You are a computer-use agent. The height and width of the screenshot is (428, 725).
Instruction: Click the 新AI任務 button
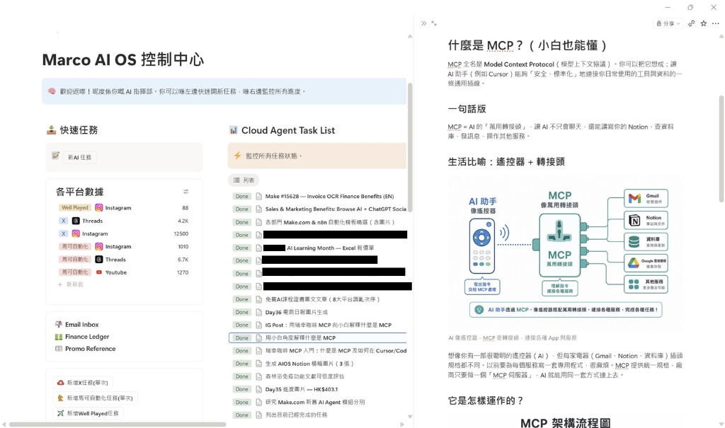coord(79,157)
